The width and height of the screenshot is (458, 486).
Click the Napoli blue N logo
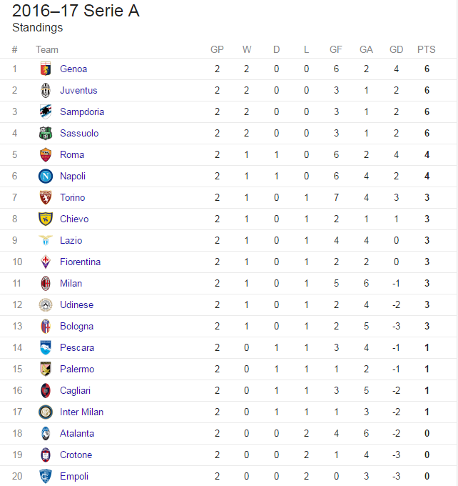46,176
